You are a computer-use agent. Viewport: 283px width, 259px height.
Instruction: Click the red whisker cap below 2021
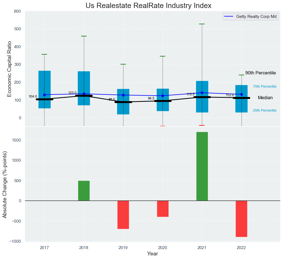tap(202, 125)
